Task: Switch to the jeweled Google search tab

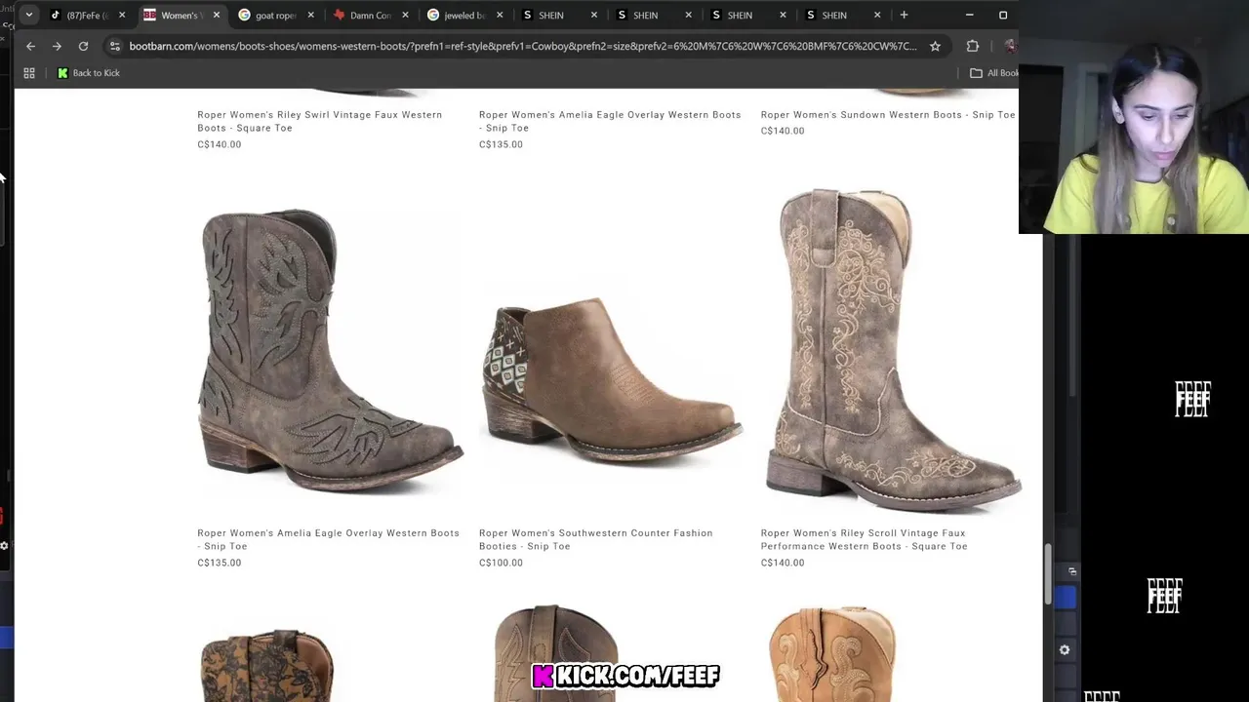Action: pyautogui.click(x=463, y=15)
